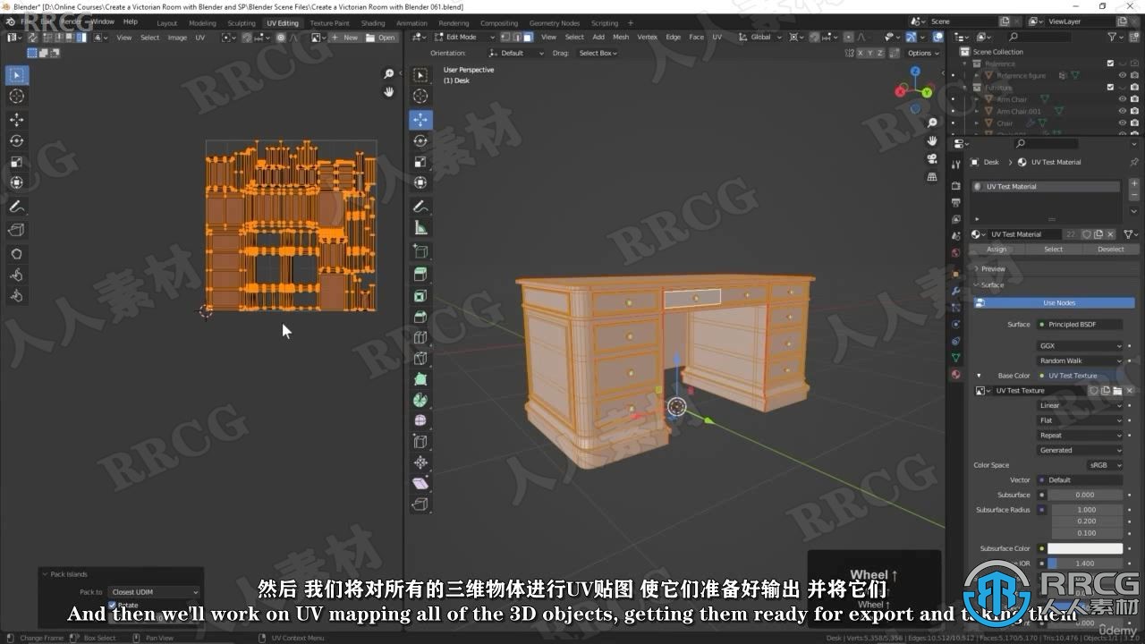Screen dimensions: 1145x644
Task: Select the Spin tool
Action: (420, 400)
